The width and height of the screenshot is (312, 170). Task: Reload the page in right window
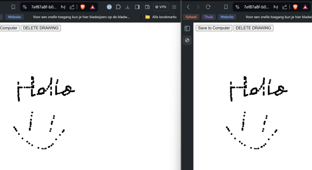tap(208, 7)
